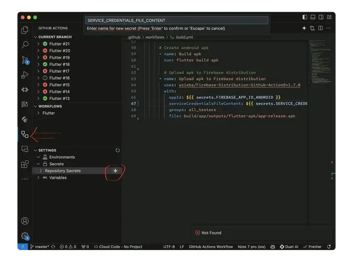The height and width of the screenshot is (273, 353).
Task: Synchronize changes icon in status bar
Action: (53, 247)
